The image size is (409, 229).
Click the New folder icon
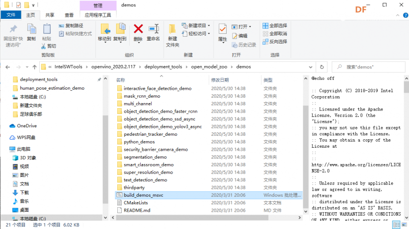point(172,29)
